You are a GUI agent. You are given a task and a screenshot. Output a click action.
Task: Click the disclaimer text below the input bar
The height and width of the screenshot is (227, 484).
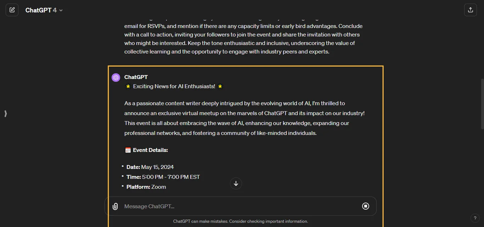pyautogui.click(x=241, y=221)
